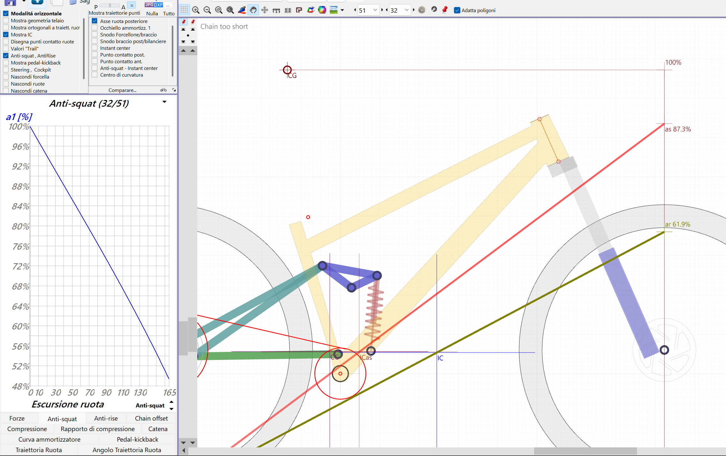Uncheck Asse ruota posteriore checkbox
The height and width of the screenshot is (456, 726).
[x=95, y=21]
